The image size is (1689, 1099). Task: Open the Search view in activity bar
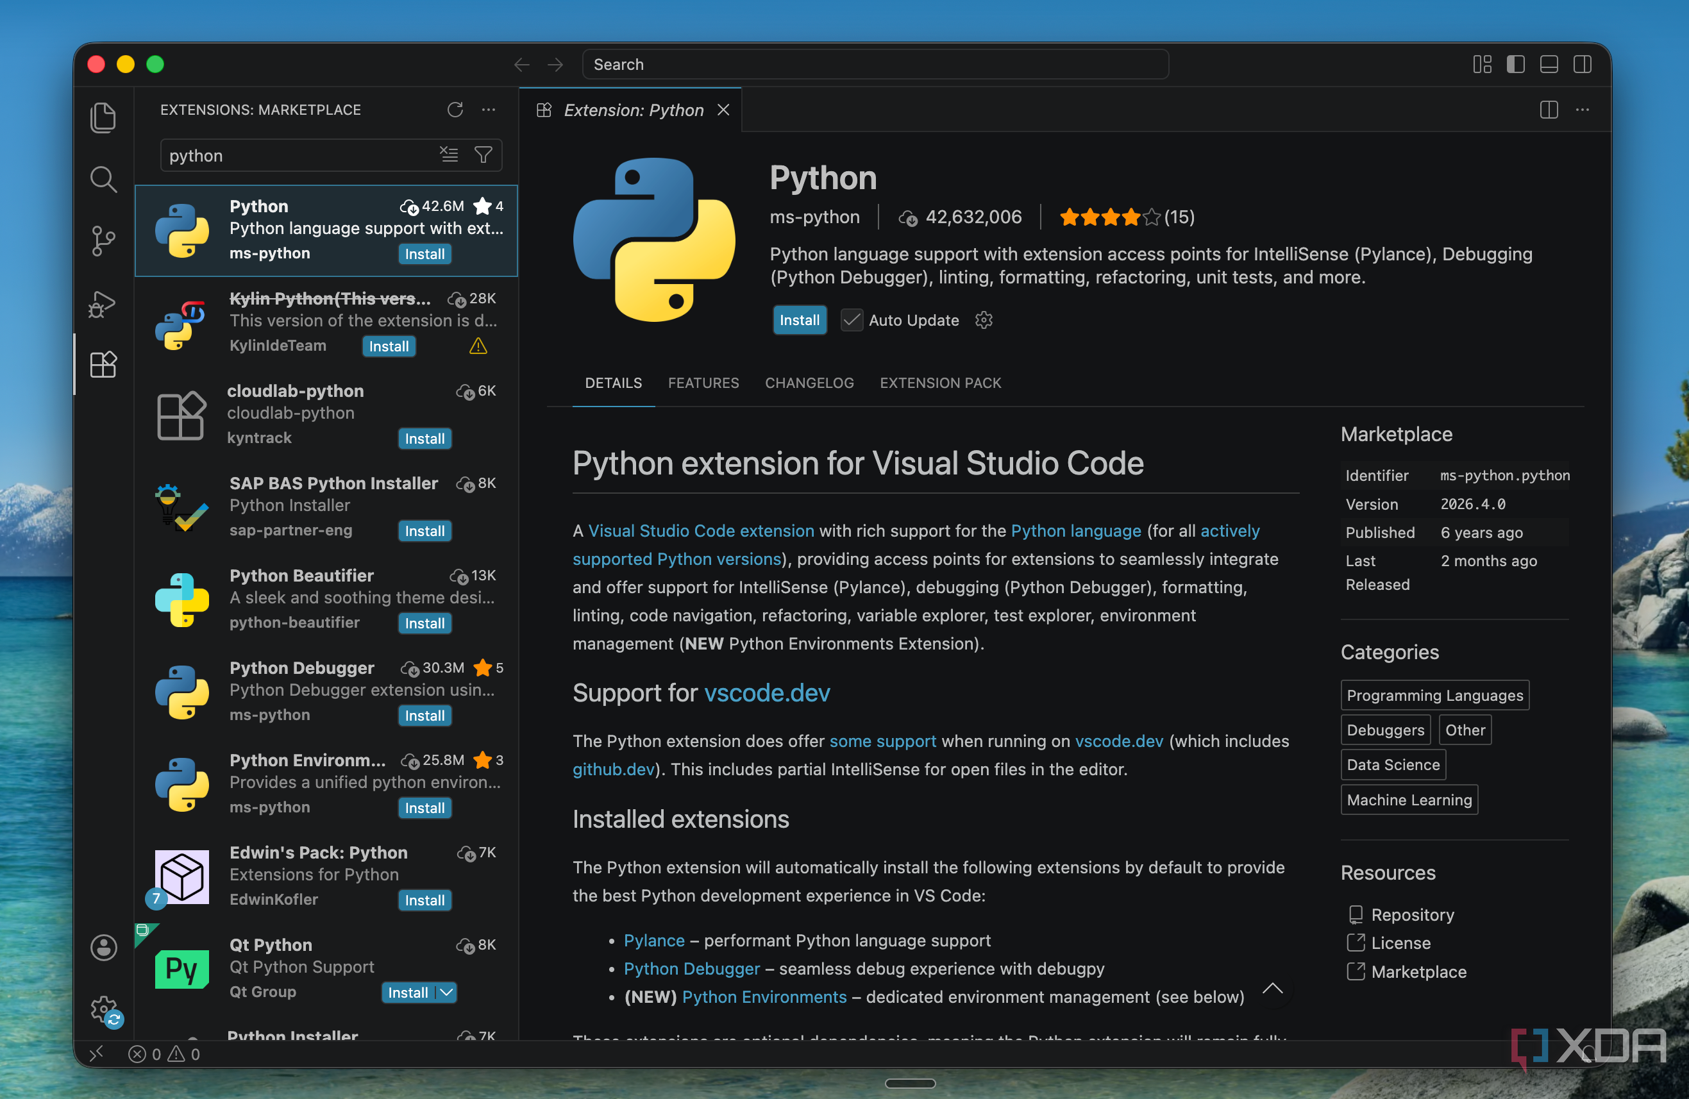coord(104,180)
